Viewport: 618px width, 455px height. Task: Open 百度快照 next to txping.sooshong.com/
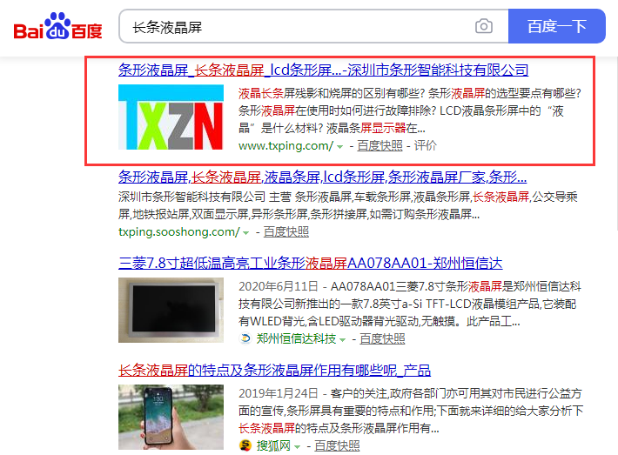[285, 232]
